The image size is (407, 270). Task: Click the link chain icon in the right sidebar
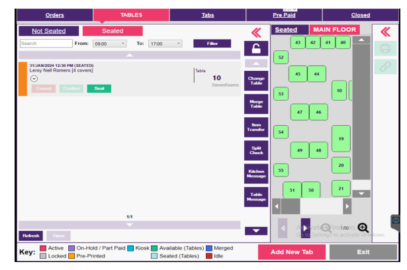383,66
